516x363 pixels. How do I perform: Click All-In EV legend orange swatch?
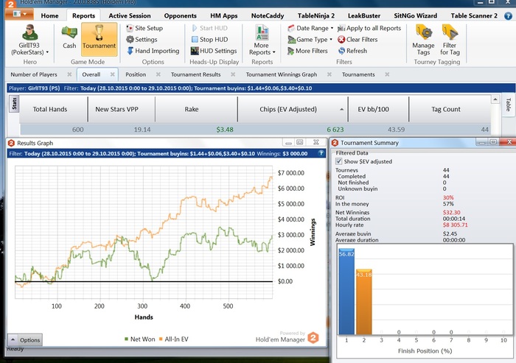click(161, 339)
